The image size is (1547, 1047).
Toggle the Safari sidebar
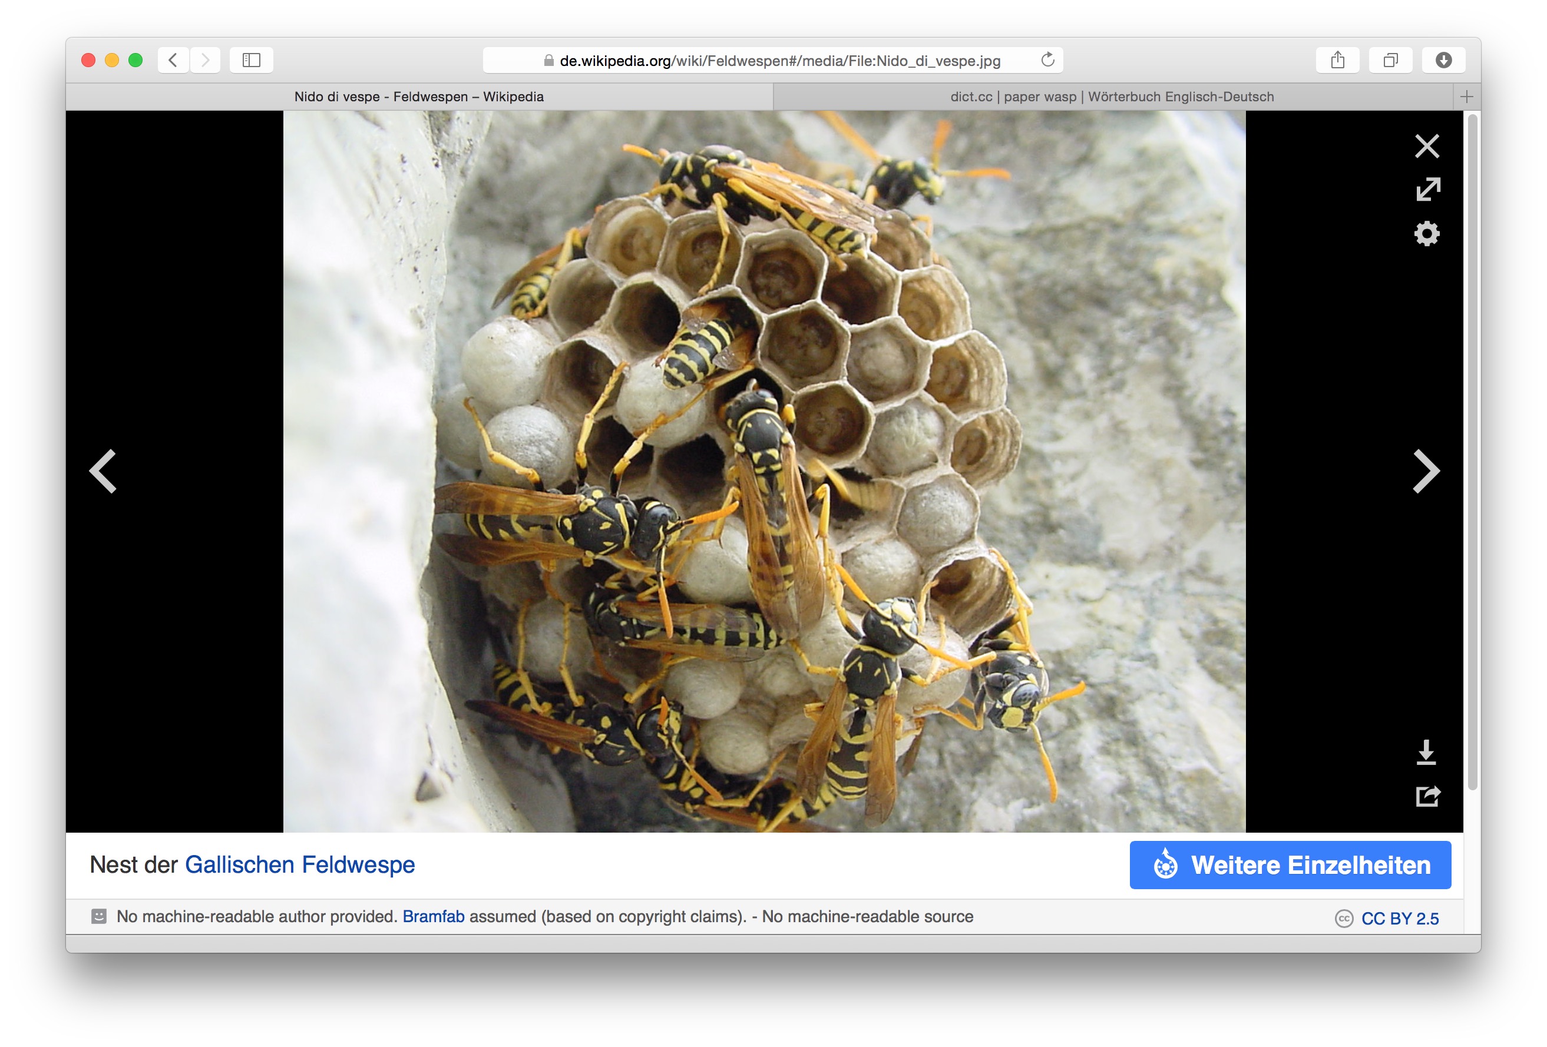coord(251,60)
